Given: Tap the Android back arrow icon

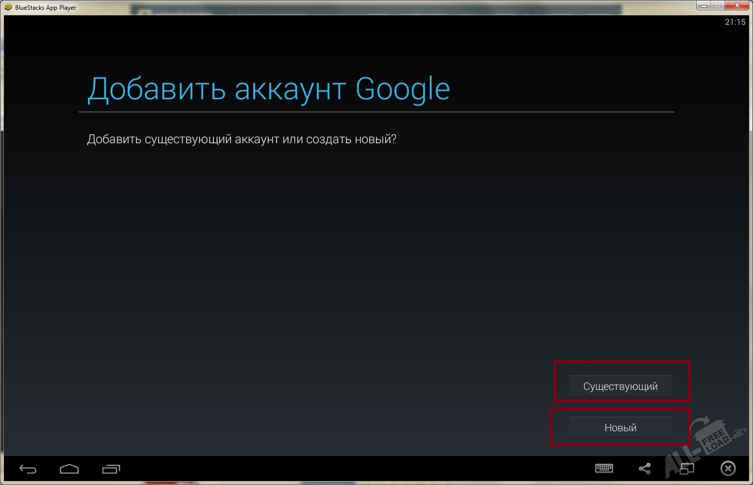Looking at the screenshot, I should [x=28, y=469].
